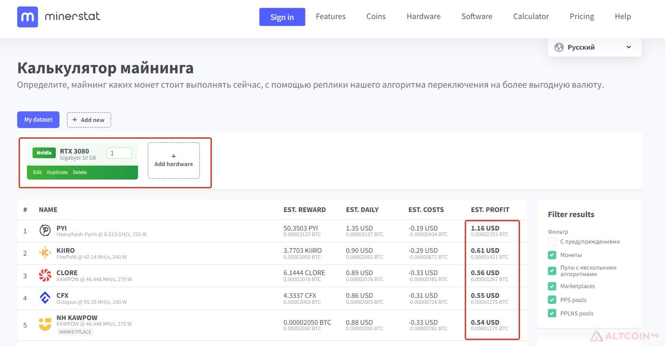Screen dimensions: 665x347
Task: Uncheck the 'Монеты' filter checkbox
Action: [552, 255]
